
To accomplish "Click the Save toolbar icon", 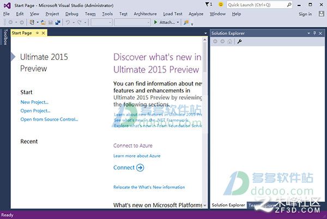I will 51,22.
